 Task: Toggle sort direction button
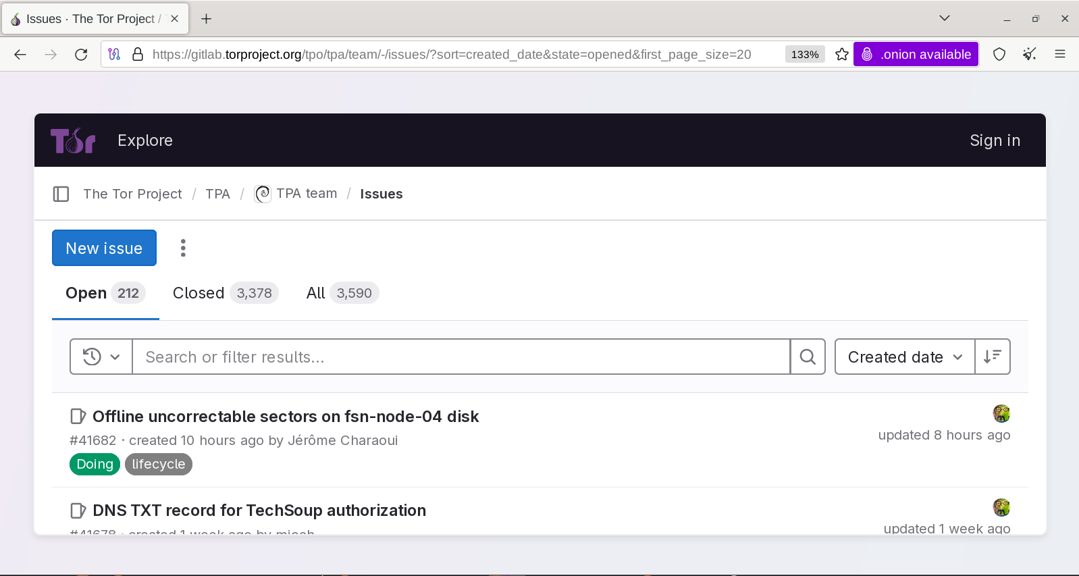[x=993, y=357]
